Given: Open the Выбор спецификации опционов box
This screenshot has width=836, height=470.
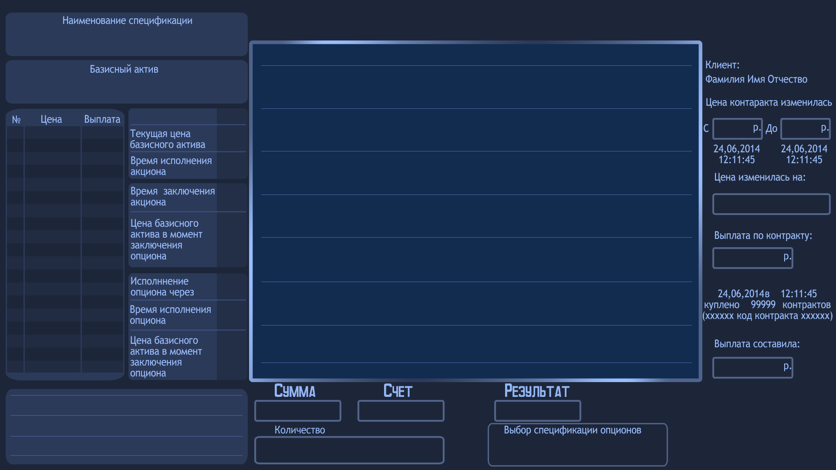Looking at the screenshot, I should click(x=577, y=444).
